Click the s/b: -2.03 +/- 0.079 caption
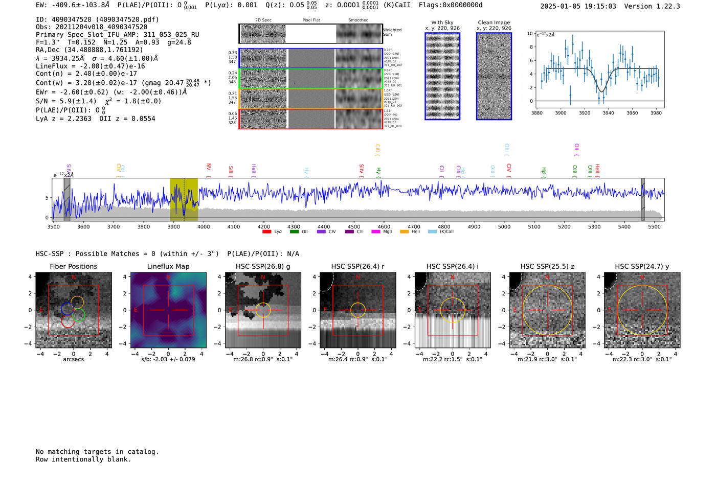 [x=168, y=359]
